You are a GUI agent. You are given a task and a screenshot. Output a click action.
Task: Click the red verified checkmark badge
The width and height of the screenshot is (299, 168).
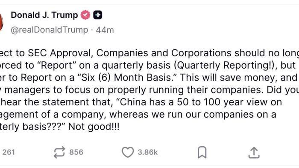85,15
